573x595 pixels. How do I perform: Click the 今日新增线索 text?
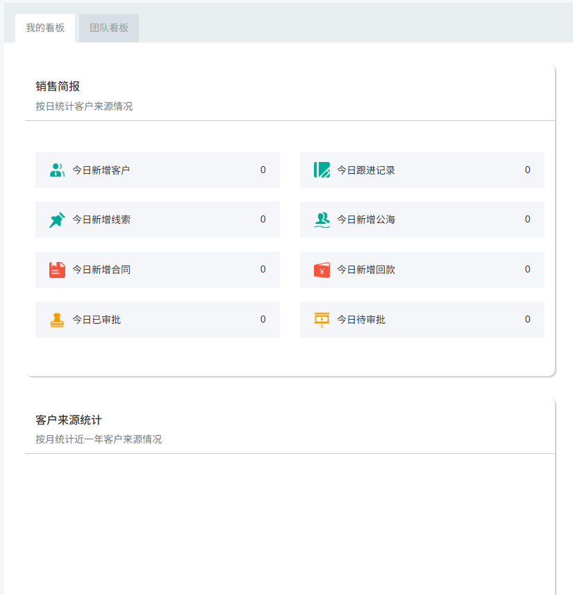[101, 220]
